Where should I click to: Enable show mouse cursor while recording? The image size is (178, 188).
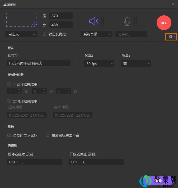(x=9, y=135)
